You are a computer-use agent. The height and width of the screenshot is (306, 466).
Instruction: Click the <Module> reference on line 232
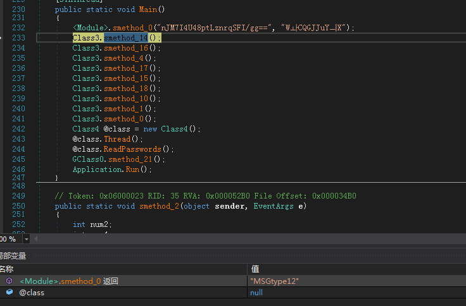coord(91,28)
